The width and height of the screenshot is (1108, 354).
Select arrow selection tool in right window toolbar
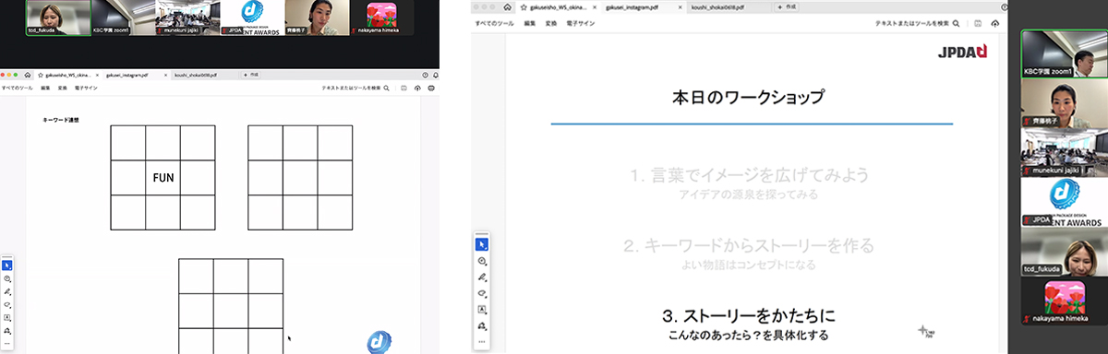(482, 244)
